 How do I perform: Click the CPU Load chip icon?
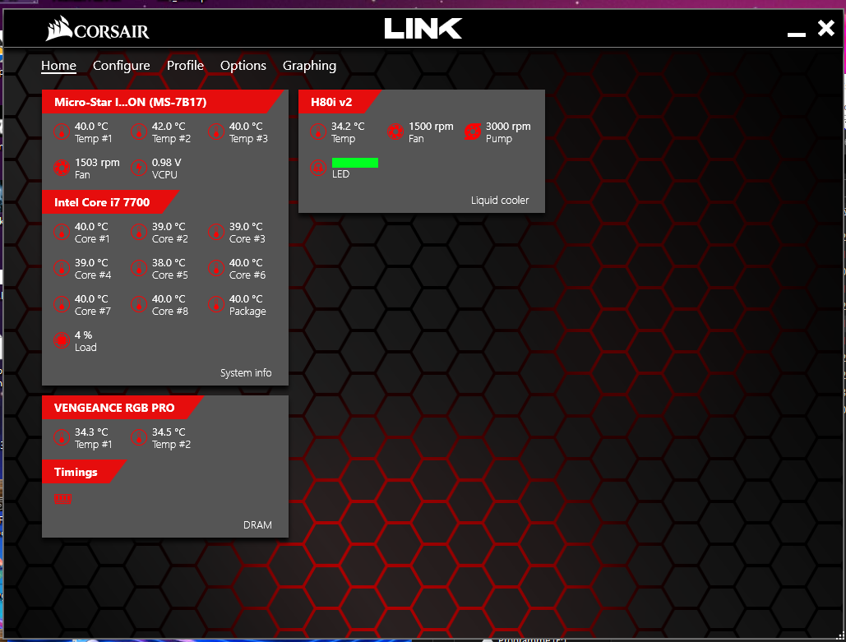(x=62, y=340)
